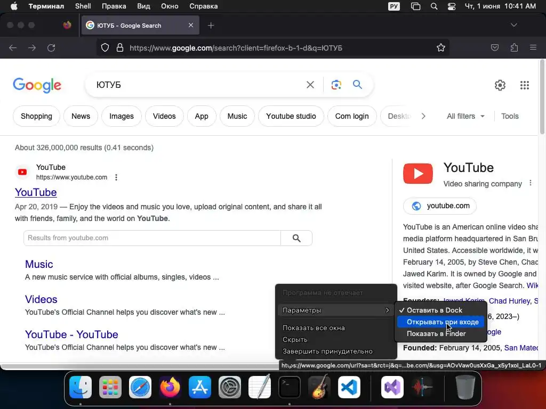Expand the 'Параметры' submenu
Image resolution: width=546 pixels, height=409 pixels.
tap(336, 310)
